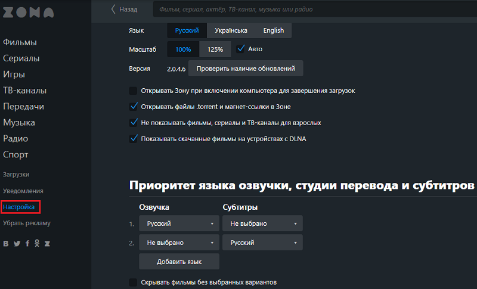Open the Facebook social icon
Viewport: 477px width, 289px height.
[x=27, y=244]
